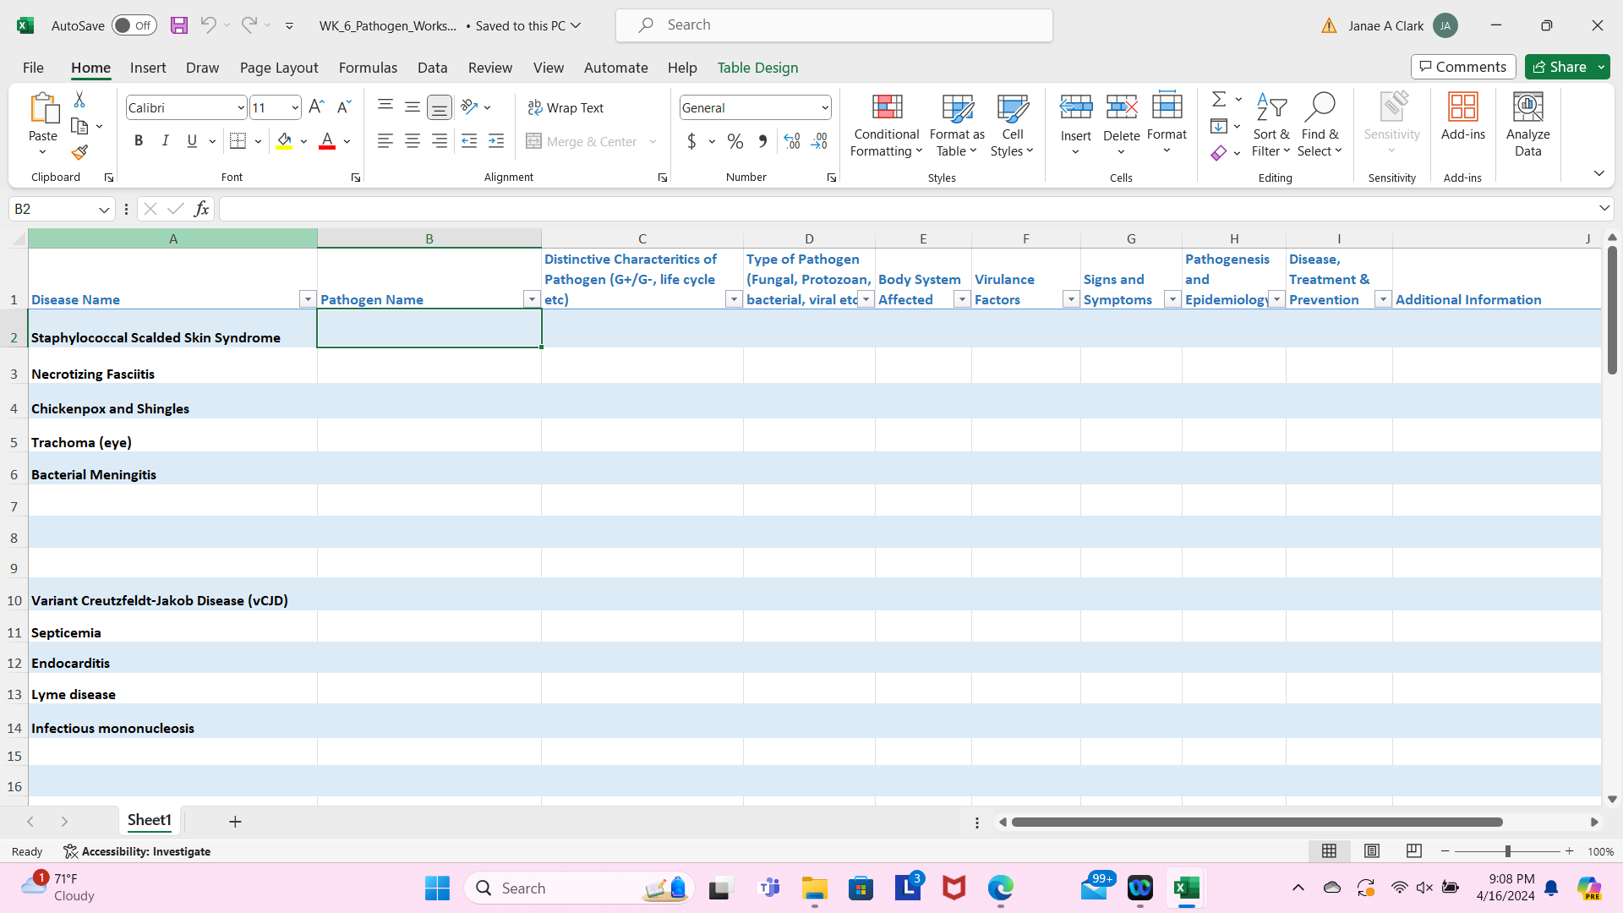Viewport: 1623px width, 913px height.
Task: Open the Formulas ribbon tab
Action: 368,68
